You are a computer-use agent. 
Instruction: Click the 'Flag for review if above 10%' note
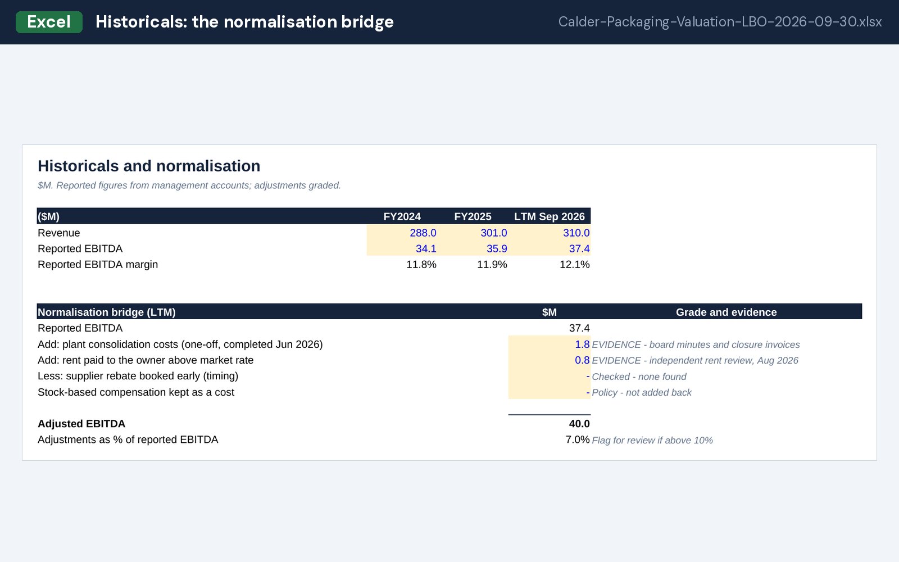tap(652, 440)
